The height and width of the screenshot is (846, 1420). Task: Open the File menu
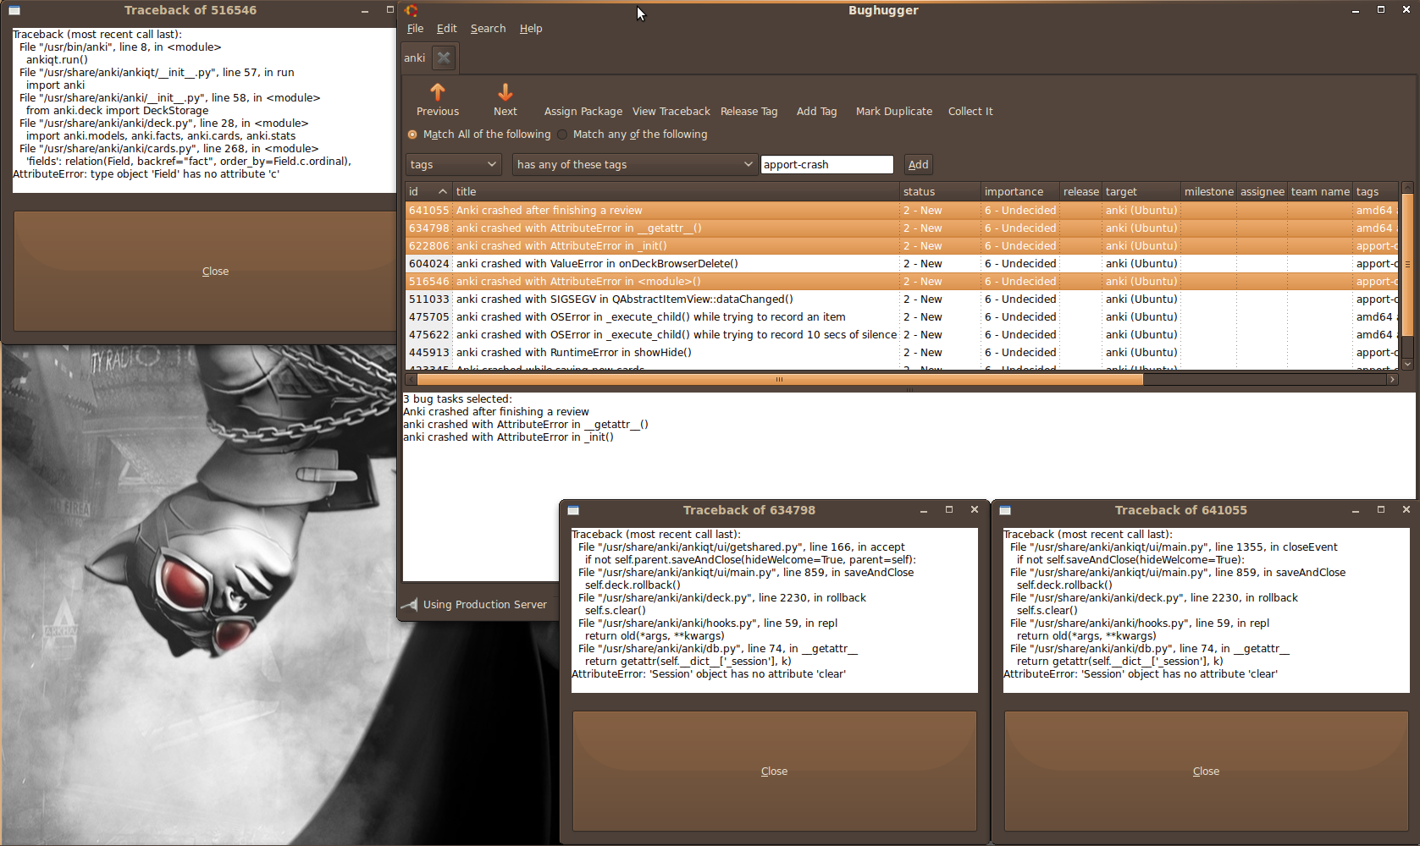(x=415, y=29)
